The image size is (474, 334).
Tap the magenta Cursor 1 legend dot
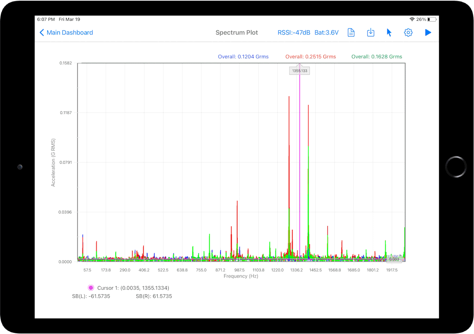(x=91, y=288)
